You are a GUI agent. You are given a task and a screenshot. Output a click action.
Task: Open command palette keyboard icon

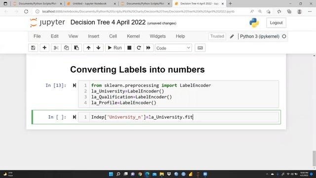(x=200, y=48)
